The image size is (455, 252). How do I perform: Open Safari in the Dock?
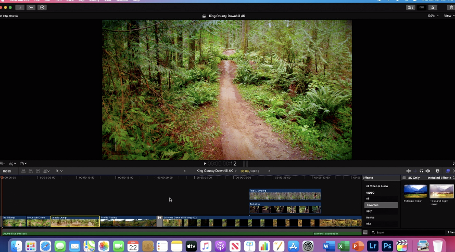(46, 246)
